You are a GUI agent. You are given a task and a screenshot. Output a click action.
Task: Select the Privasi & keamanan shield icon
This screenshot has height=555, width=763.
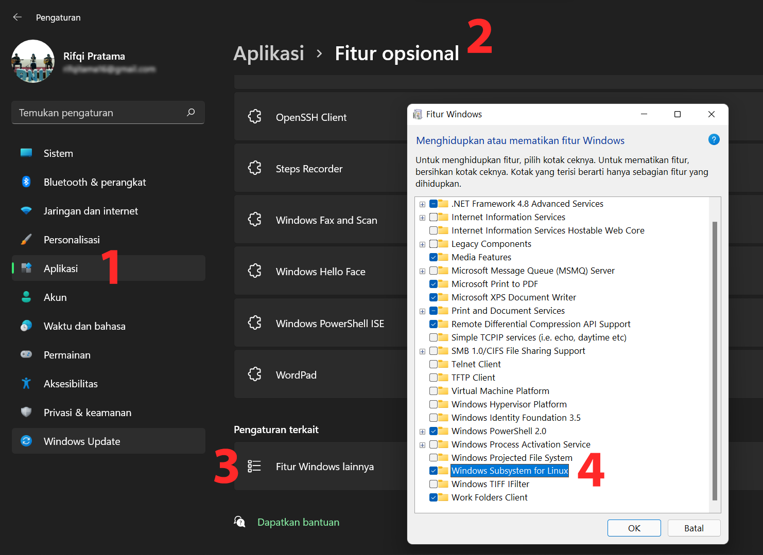26,412
